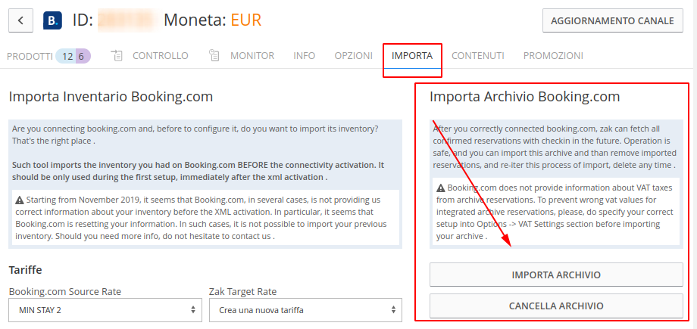
Task: Click the VAT warning triangle icon
Action: (440, 188)
